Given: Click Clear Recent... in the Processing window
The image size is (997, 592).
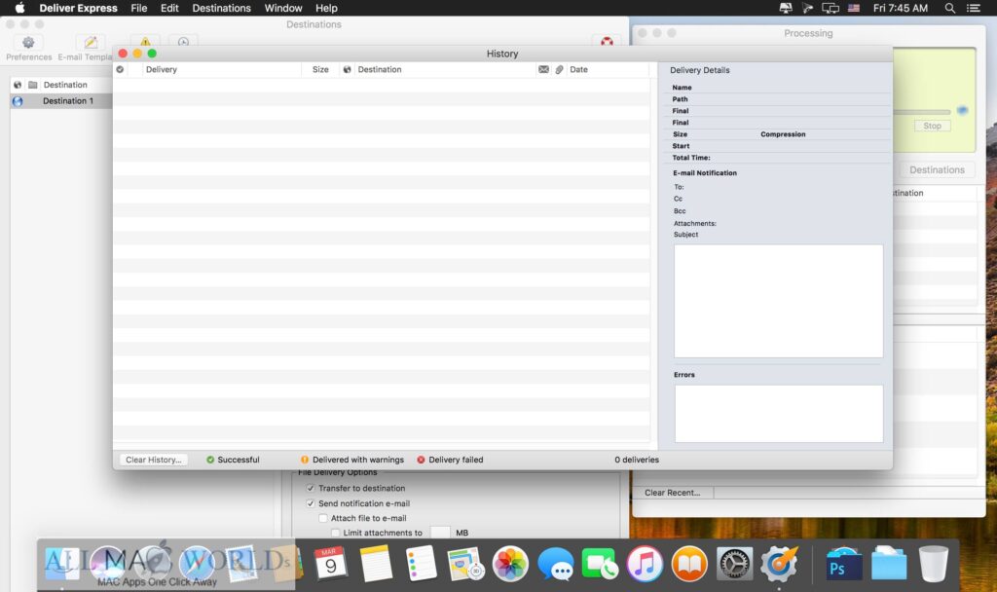Looking at the screenshot, I should 673,492.
